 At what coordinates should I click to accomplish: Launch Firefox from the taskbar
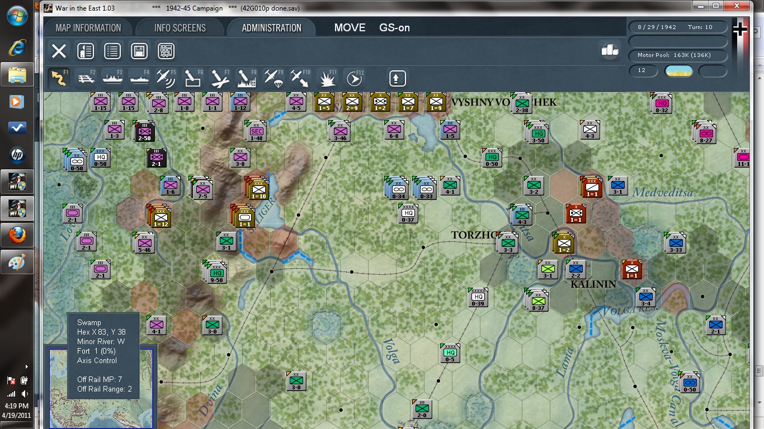(x=17, y=235)
